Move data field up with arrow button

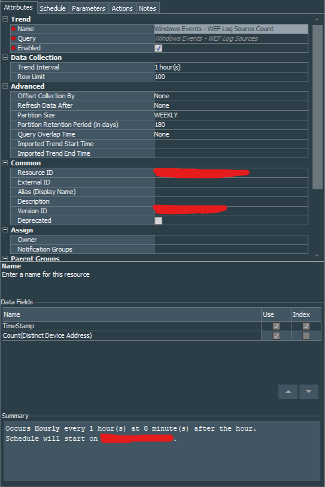click(x=288, y=392)
